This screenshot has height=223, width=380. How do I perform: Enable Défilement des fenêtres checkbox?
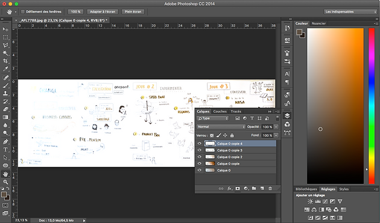pos(23,11)
